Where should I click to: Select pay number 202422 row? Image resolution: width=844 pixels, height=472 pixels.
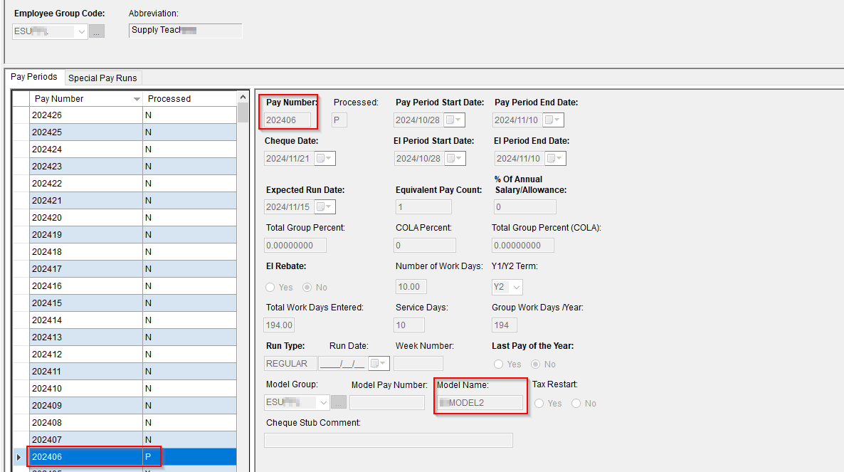pyautogui.click(x=133, y=184)
